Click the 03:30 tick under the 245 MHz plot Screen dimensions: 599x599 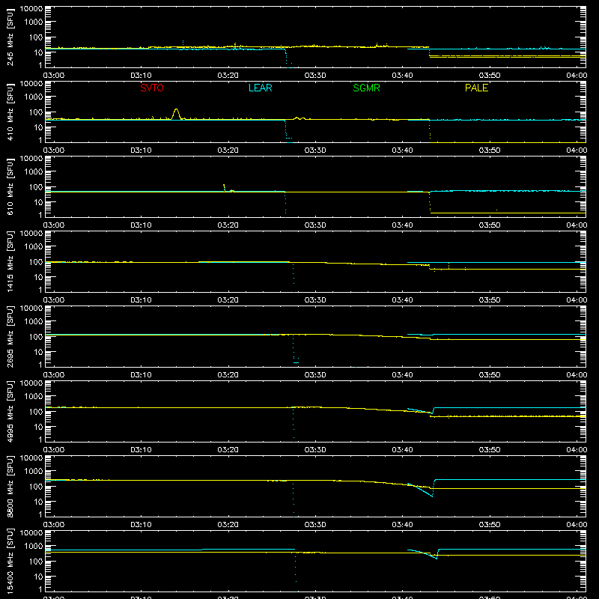tap(315, 76)
